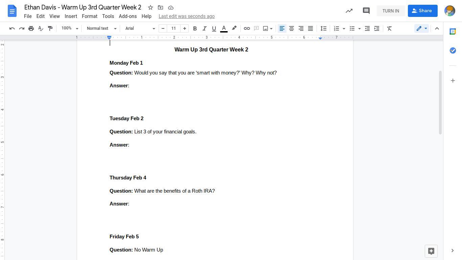Expand numbered list options arrow
Image resolution: width=462 pixels, height=260 pixels.
pos(344,28)
